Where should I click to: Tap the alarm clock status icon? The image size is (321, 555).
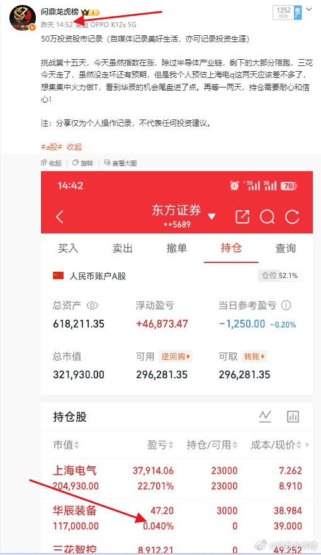[234, 186]
